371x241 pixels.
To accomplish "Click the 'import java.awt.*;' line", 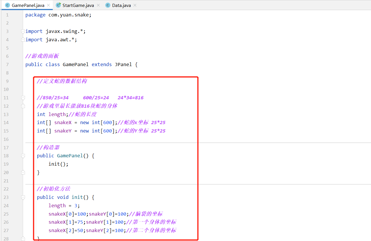I will coord(51,40).
